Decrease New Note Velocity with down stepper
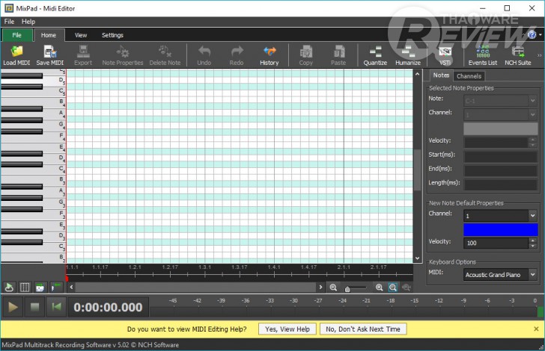The width and height of the screenshot is (545, 351). pyautogui.click(x=532, y=246)
